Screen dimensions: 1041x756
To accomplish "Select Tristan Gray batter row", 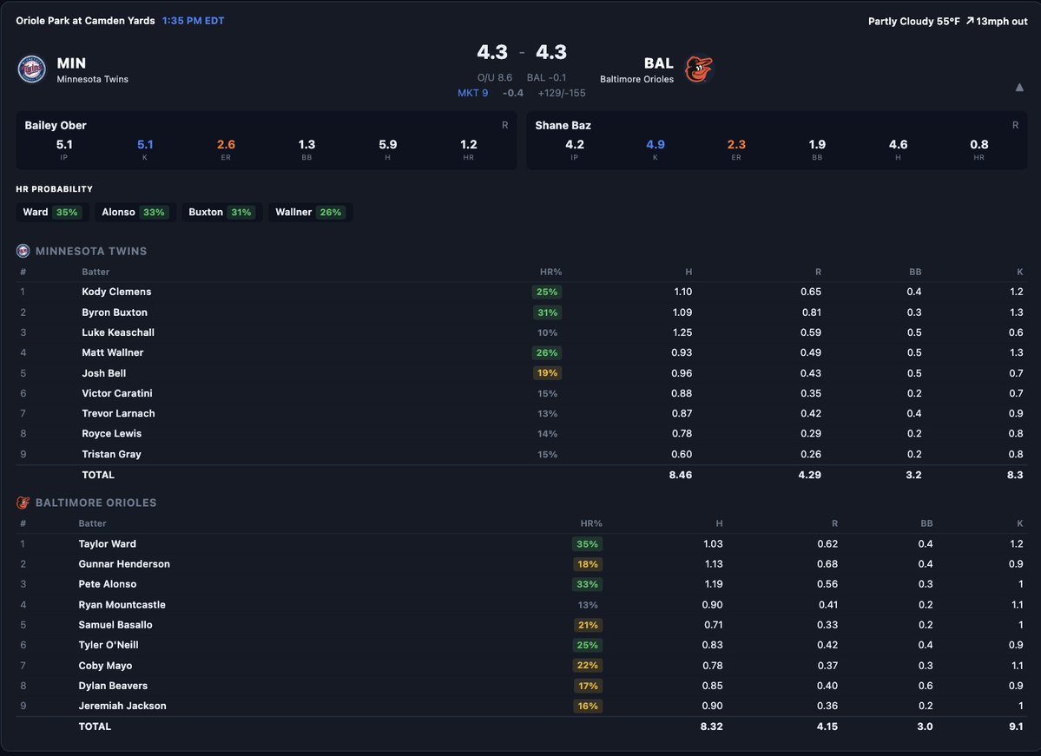I will [x=521, y=454].
